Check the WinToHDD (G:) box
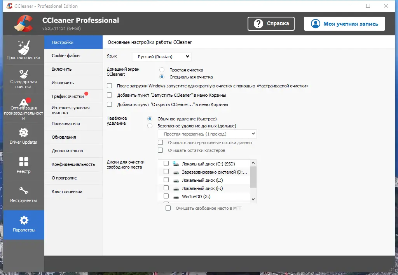The height and width of the screenshot is (275, 398). point(166,196)
